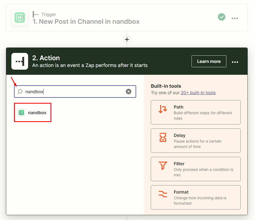The width and height of the screenshot is (255, 220).
Task: Clear the search text with the X icon
Action: coord(129,92)
